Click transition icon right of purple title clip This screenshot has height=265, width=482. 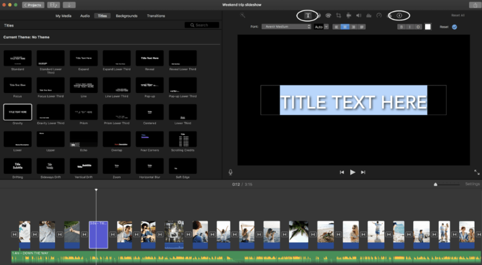click(113, 235)
